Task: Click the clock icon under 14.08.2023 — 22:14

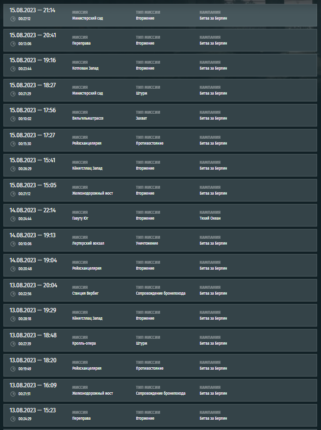Action: pyautogui.click(x=13, y=219)
